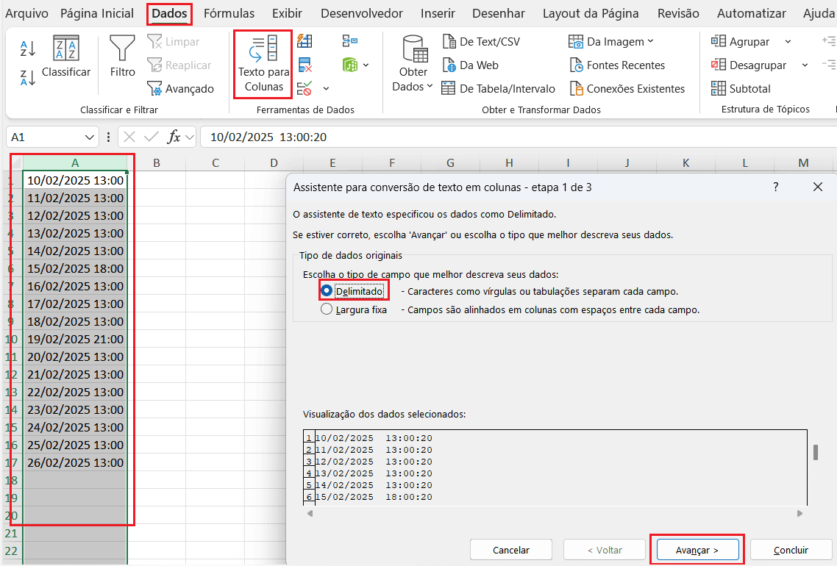Expand the Agrupar dropdown arrow
This screenshot has height=566, width=837.
(788, 42)
